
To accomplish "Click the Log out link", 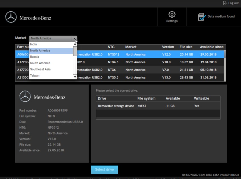I will pos(233,3).
